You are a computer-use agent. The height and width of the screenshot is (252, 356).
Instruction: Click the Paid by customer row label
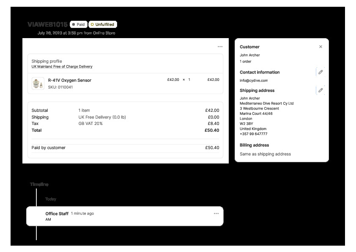pyautogui.click(x=48, y=148)
